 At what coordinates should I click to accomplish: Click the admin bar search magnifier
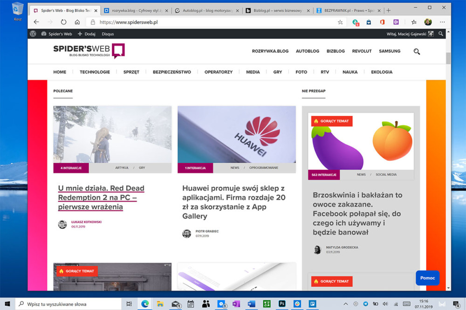[441, 34]
